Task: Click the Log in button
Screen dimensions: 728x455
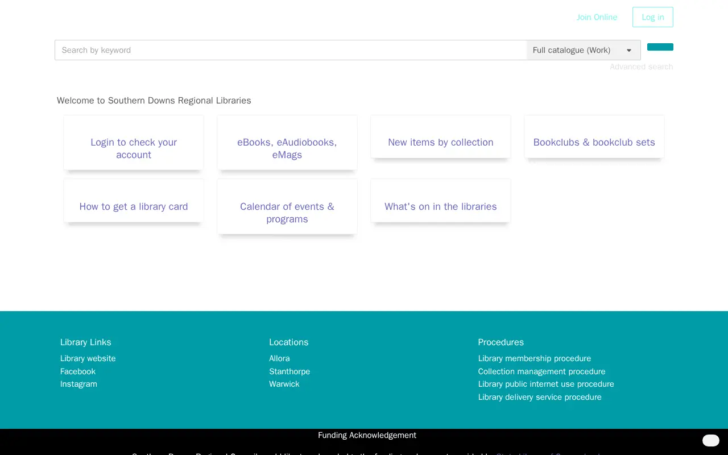Action: pyautogui.click(x=653, y=17)
